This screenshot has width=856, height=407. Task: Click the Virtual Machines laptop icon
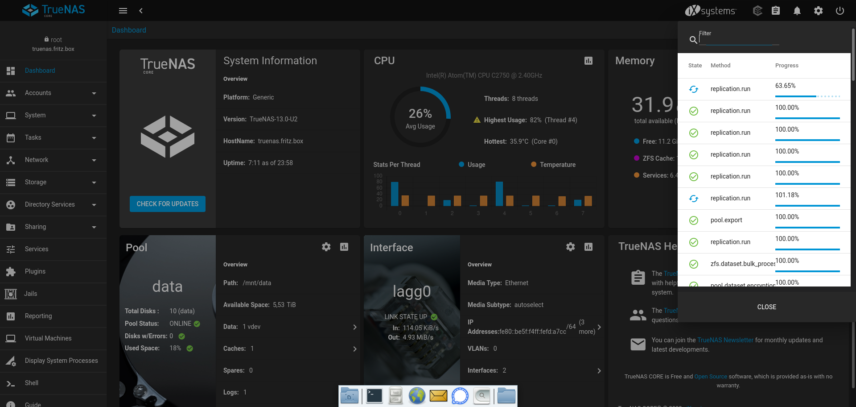[11, 338]
